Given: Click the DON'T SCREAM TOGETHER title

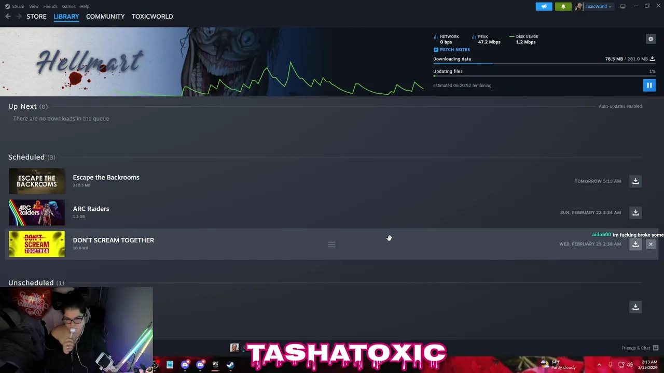Looking at the screenshot, I should [113, 240].
